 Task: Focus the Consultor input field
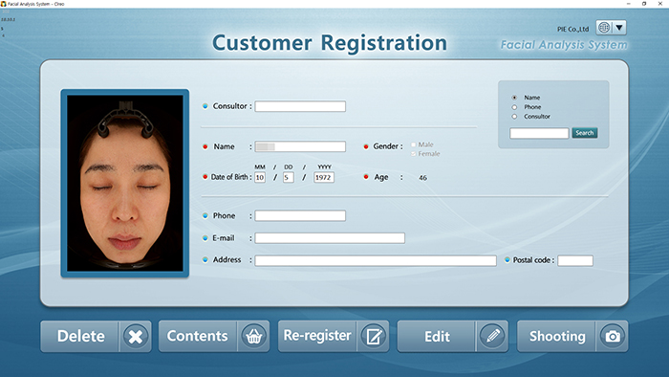pos(300,106)
